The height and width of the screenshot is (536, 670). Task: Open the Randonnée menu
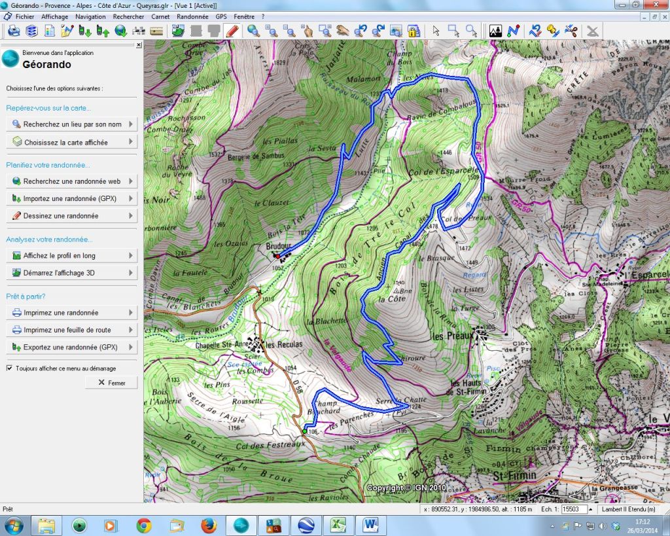click(192, 16)
